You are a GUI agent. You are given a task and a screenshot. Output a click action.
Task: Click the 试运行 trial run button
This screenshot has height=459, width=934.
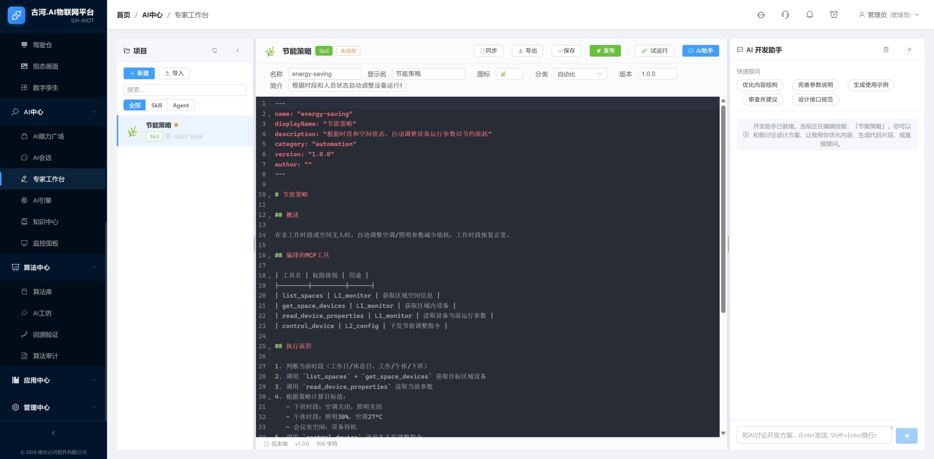click(654, 51)
